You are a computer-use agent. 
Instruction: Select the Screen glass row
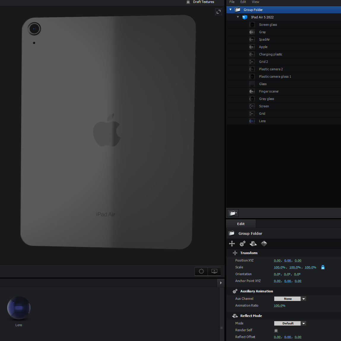click(283, 25)
